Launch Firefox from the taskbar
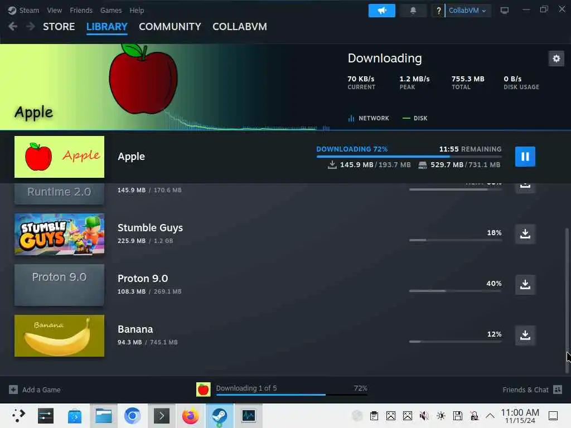Screen dimensions: 571x428 coord(191,415)
